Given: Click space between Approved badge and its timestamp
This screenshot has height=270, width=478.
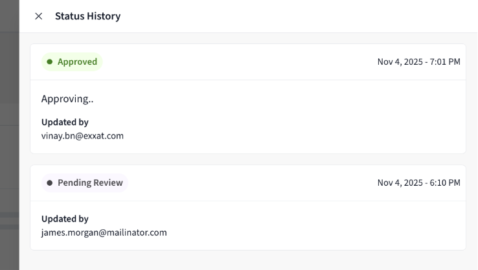Looking at the screenshot, I should tap(240, 62).
